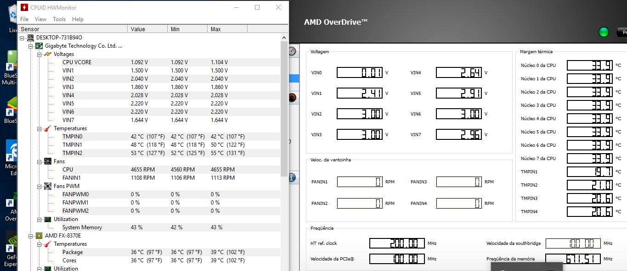
Task: Click Núcleo 7 da CPU readout in OverDrive
Action: click(x=590, y=159)
